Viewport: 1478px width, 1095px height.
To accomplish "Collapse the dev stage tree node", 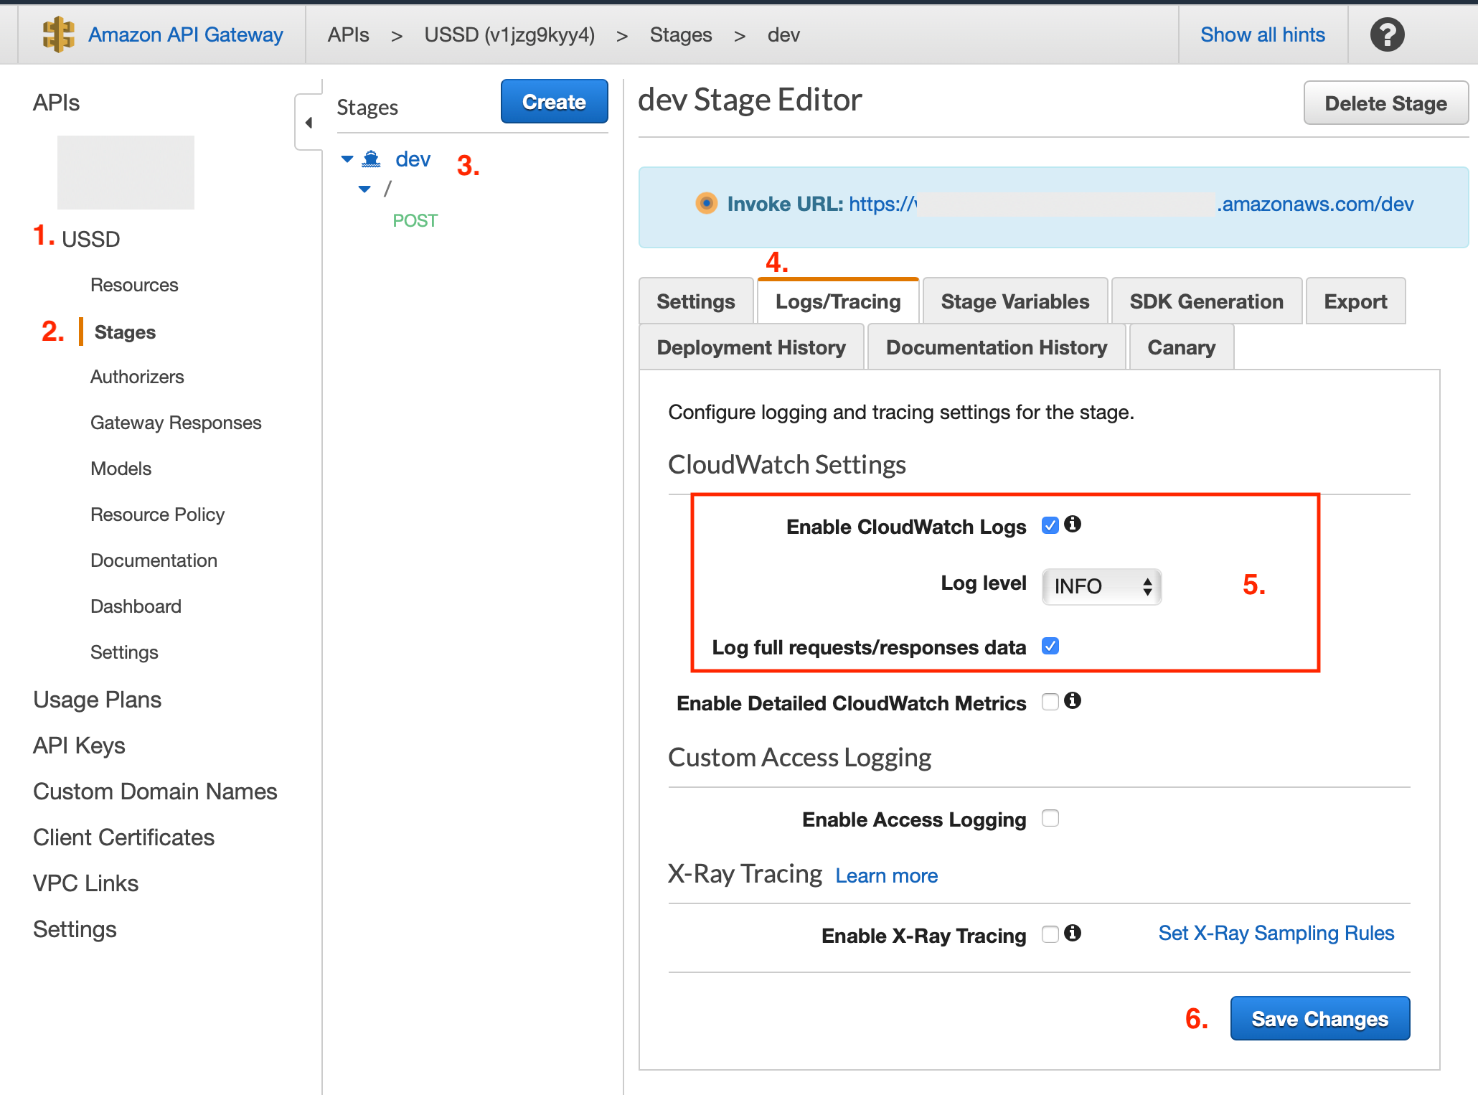I will [347, 159].
